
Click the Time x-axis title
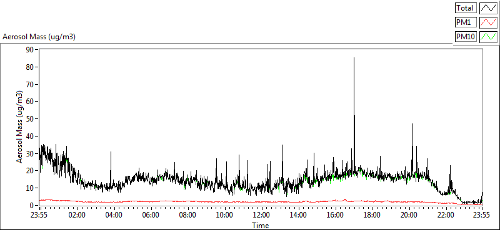261,226
